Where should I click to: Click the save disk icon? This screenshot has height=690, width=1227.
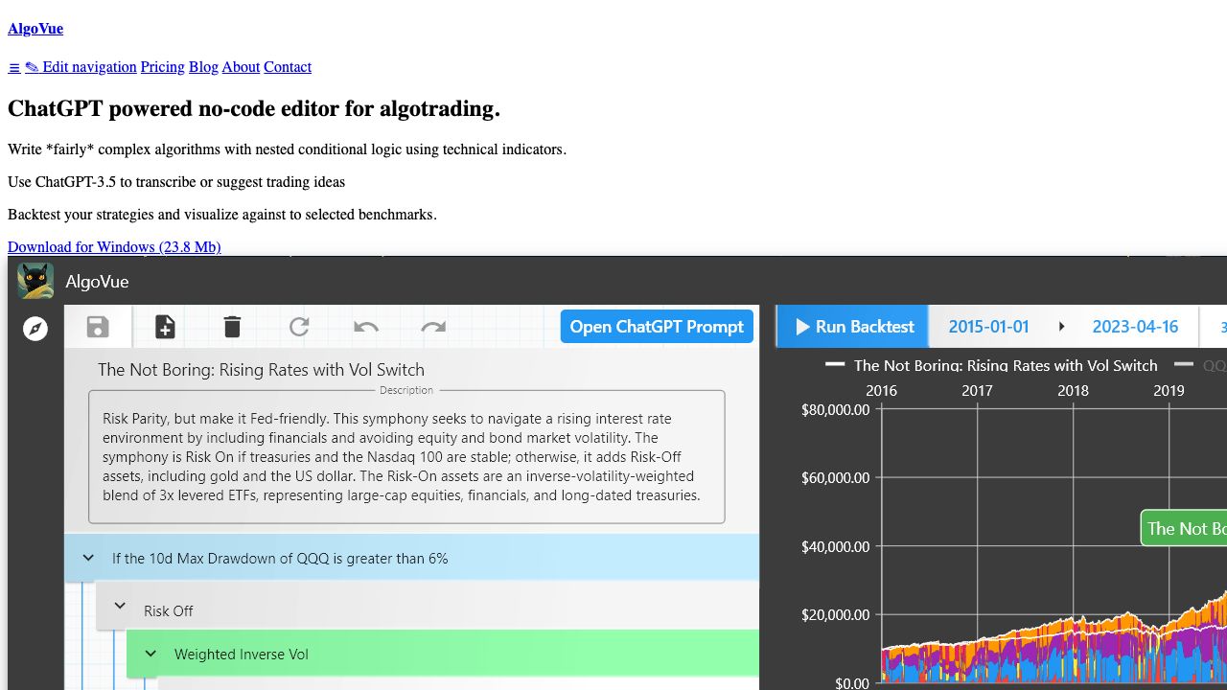tap(98, 327)
